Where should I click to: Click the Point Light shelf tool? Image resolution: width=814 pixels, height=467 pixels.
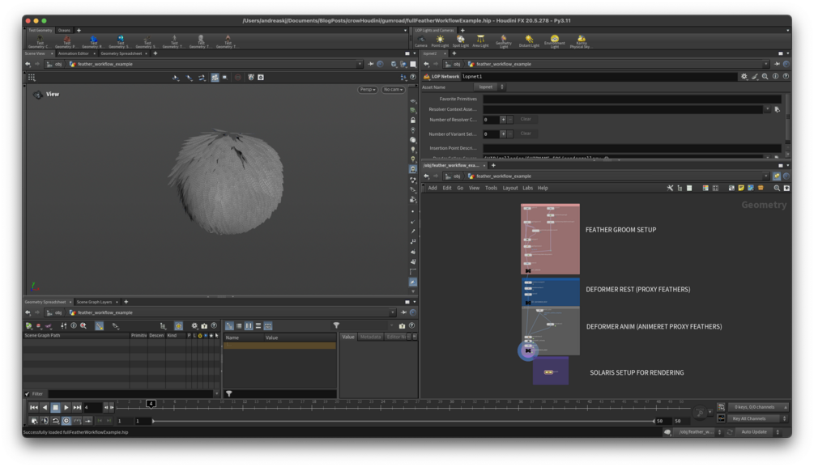pos(440,40)
